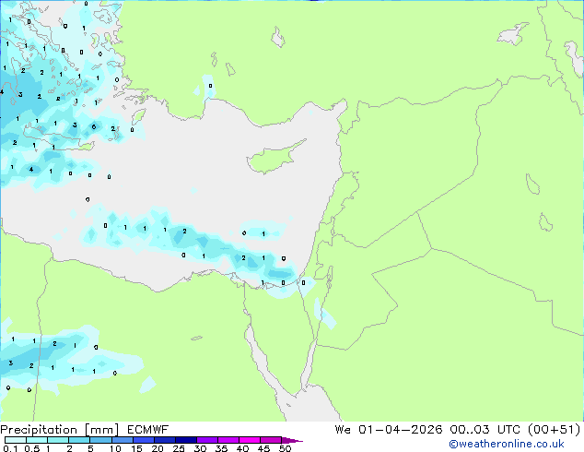Viewport: 584px width, 452px height.
Task: Click the 0.5–1 mm legend color swatch
Action: [37, 440]
